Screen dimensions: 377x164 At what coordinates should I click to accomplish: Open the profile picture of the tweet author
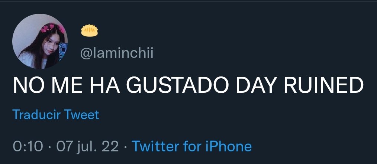coord(40,41)
